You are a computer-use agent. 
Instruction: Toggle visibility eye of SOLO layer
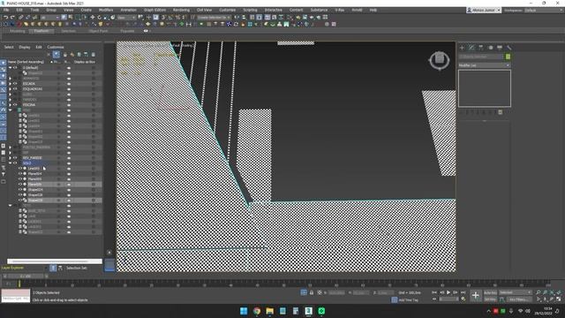[15, 163]
